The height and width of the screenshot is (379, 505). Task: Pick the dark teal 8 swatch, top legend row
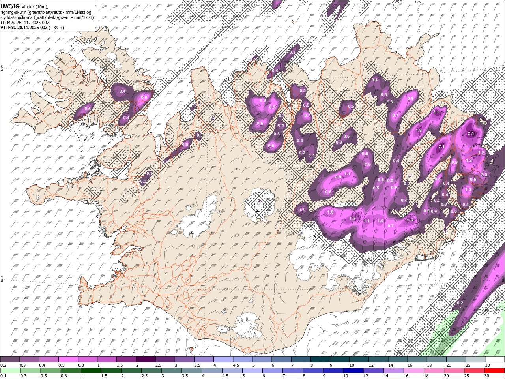320,360
